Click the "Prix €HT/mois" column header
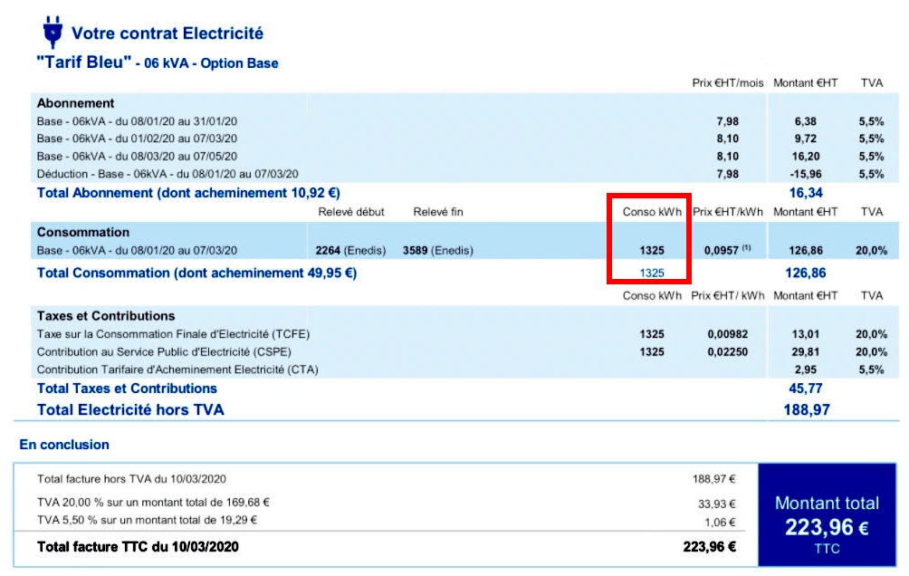 click(x=728, y=82)
